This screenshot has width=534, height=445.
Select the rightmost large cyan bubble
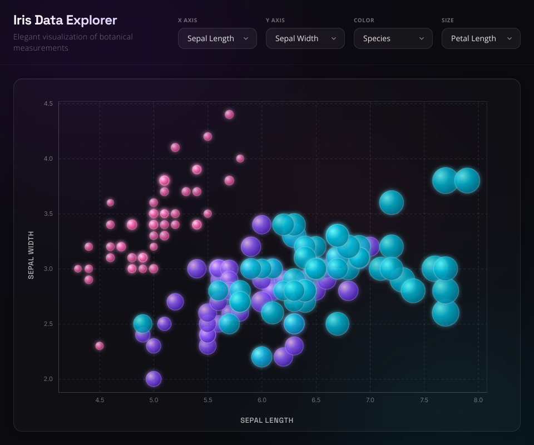[x=468, y=180]
